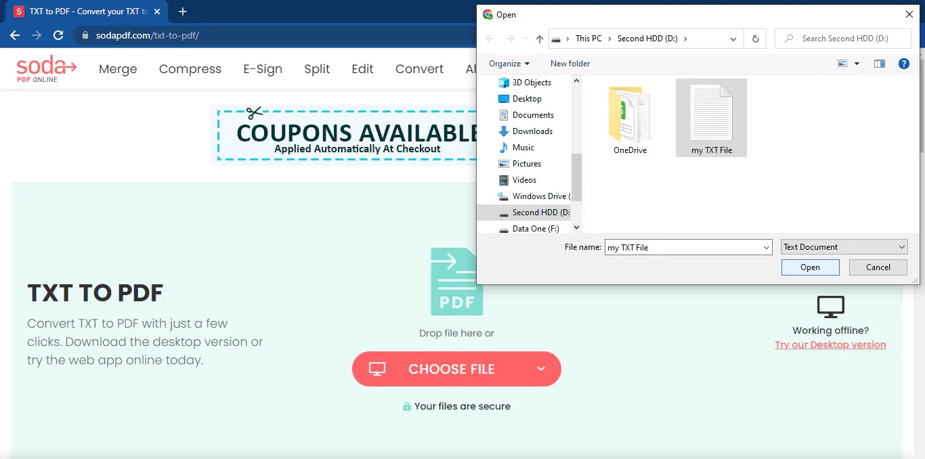
Task: Select Downloads in the navigation pane
Action: click(533, 131)
